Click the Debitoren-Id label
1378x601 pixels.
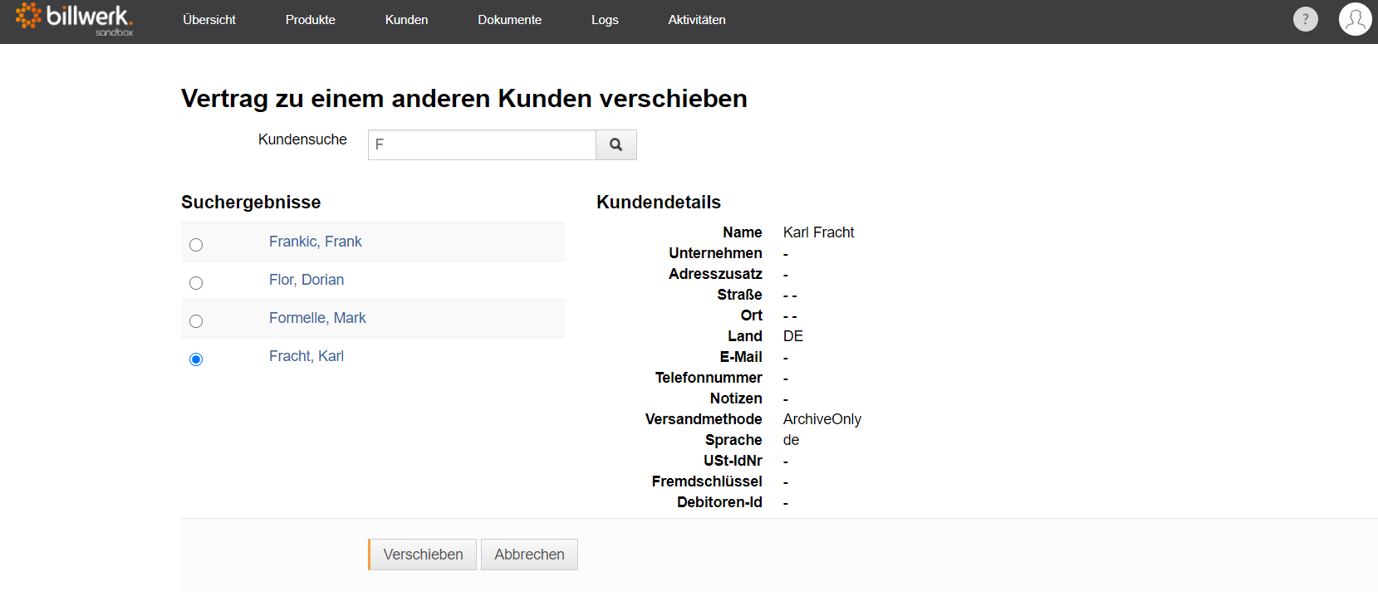tap(719, 502)
